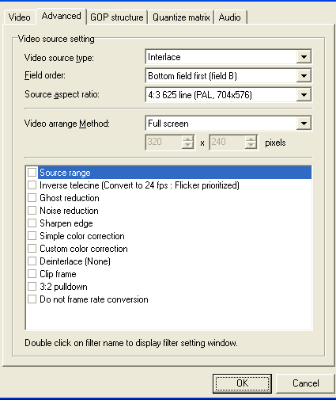336x400 pixels.
Task: Click the width field showing 320
Action: point(164,143)
